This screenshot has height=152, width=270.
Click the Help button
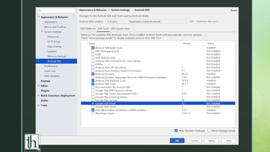[x=229, y=141]
